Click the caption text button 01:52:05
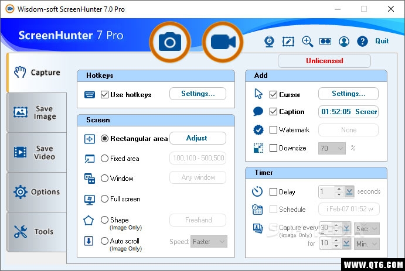 pyautogui.click(x=348, y=112)
